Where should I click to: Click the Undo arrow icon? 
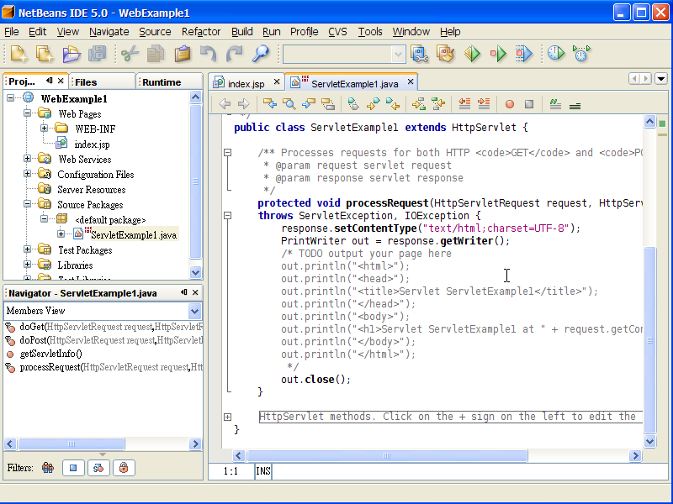tap(208, 54)
